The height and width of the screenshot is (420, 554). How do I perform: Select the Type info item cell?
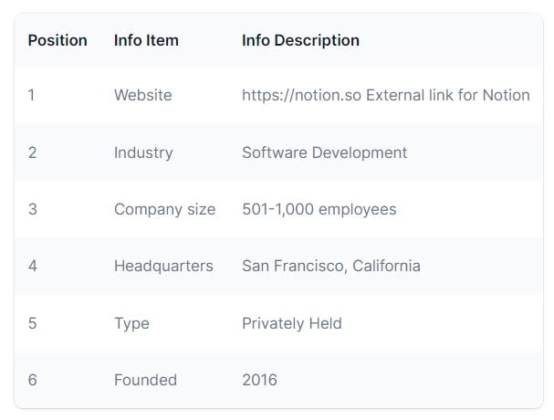click(x=131, y=323)
